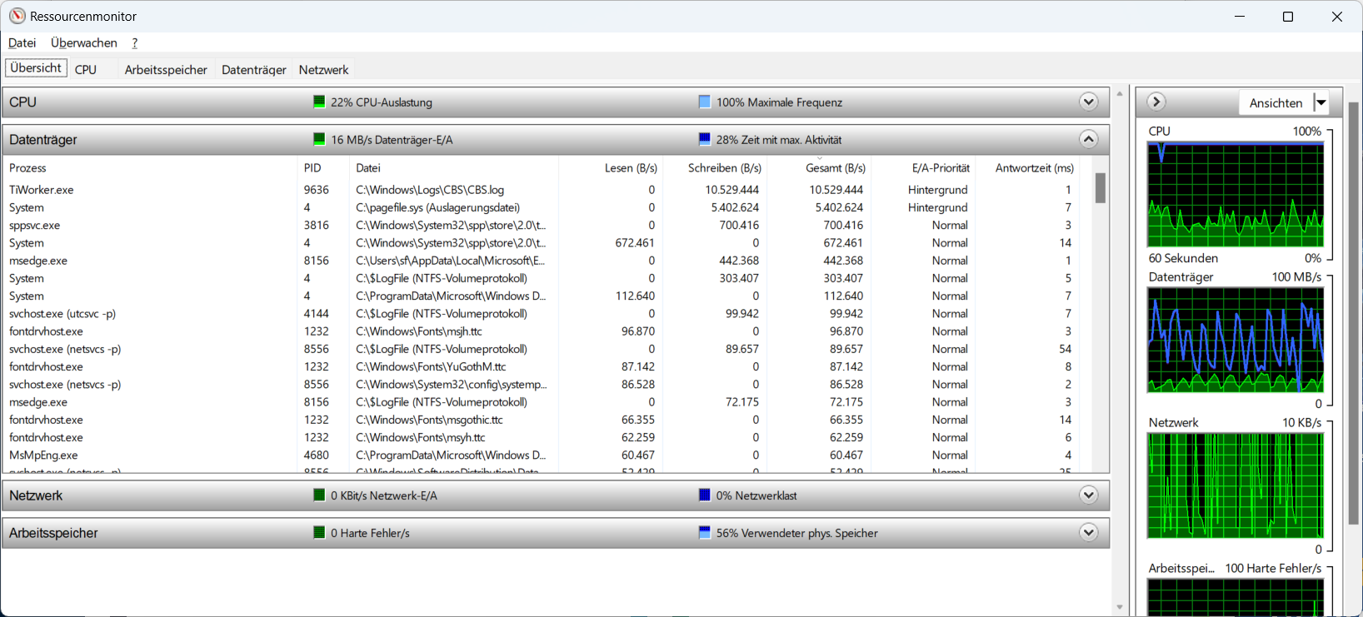Image resolution: width=1363 pixels, height=617 pixels.
Task: Click blue Verwendeter phys. Speicher square
Action: point(705,532)
